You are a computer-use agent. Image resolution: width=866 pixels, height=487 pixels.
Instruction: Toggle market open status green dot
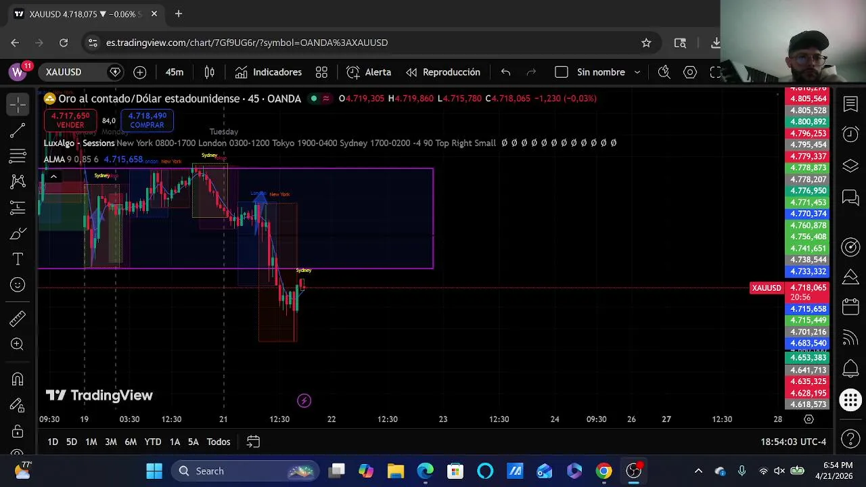pos(313,99)
